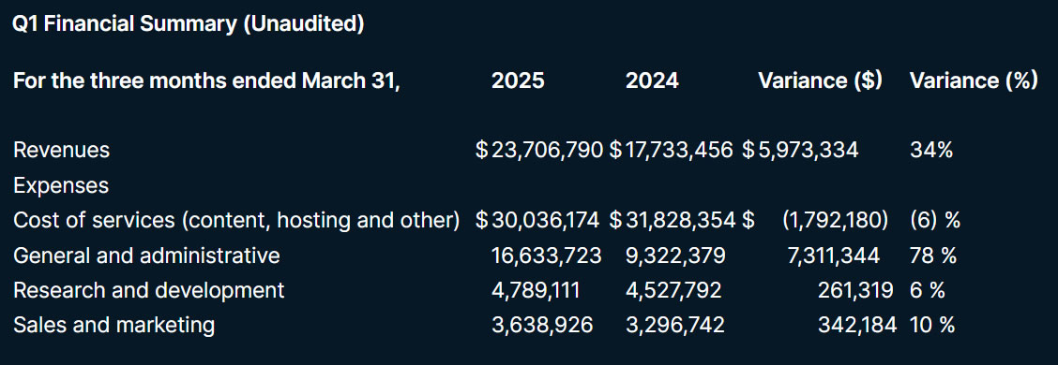Click the 34% revenue variance cell

coord(931,150)
